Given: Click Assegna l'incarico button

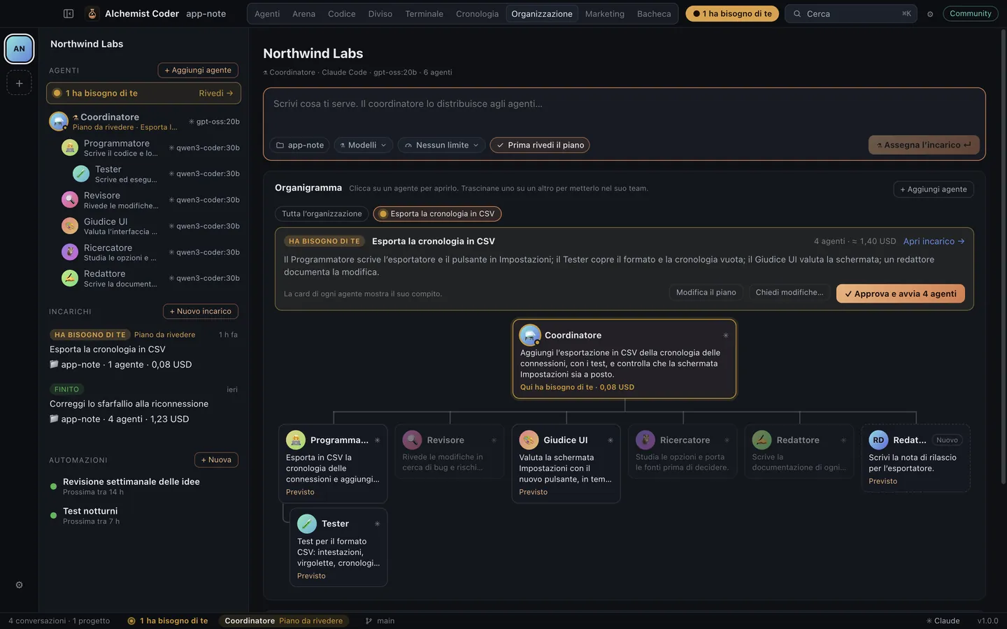Looking at the screenshot, I should [x=924, y=145].
